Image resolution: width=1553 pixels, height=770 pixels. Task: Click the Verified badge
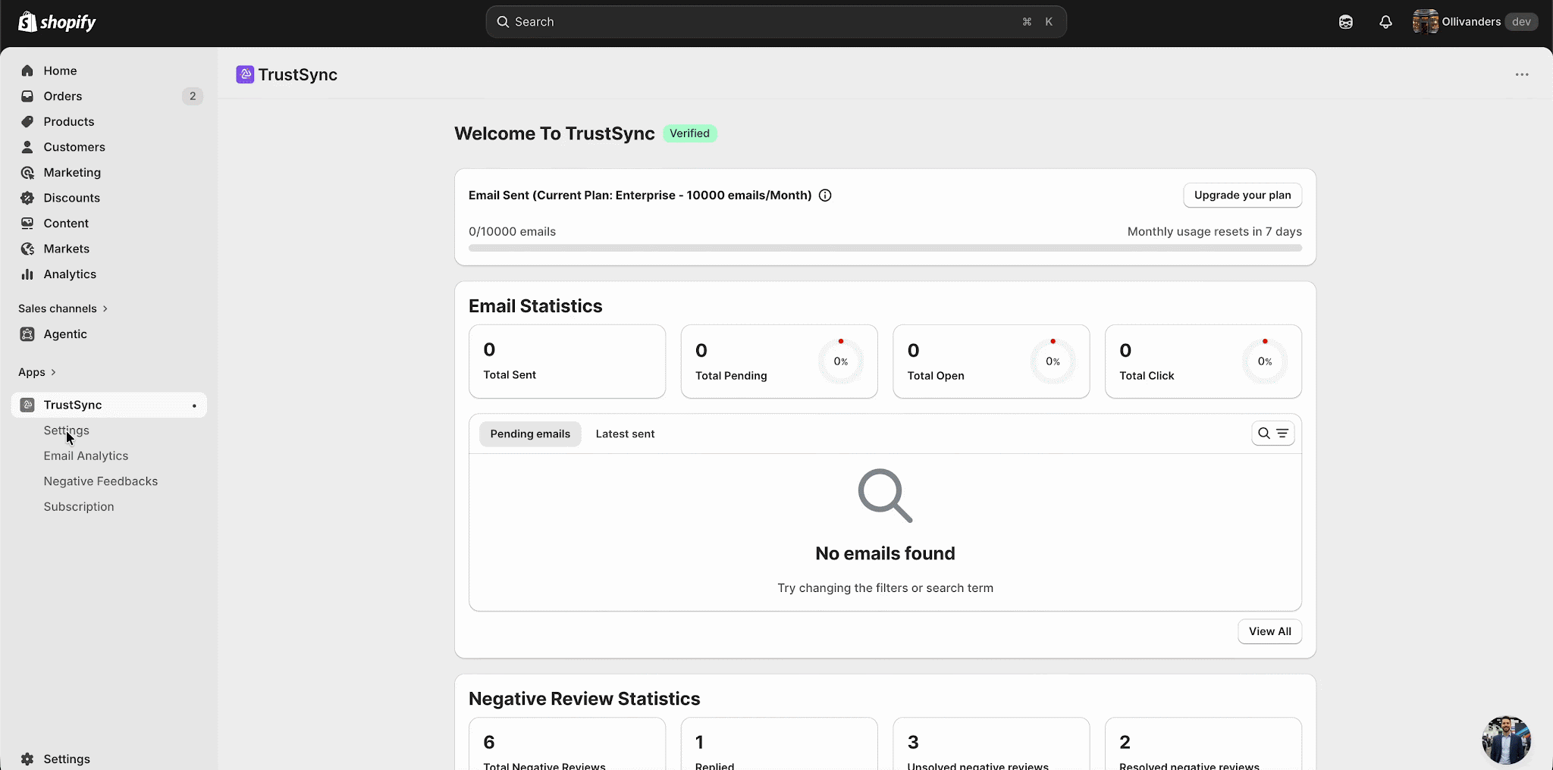coord(689,133)
